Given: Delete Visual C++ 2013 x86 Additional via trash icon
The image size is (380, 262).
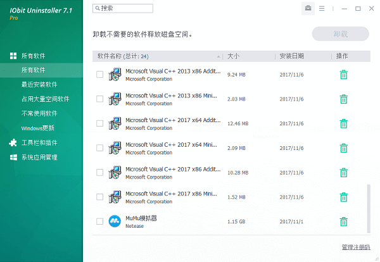Looking at the screenshot, I should 343,75.
